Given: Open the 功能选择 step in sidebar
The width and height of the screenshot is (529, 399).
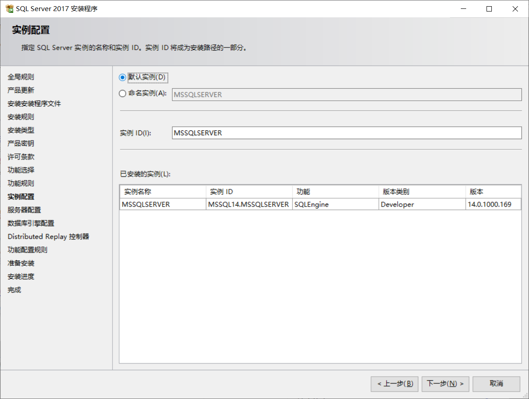Looking at the screenshot, I should pos(21,170).
